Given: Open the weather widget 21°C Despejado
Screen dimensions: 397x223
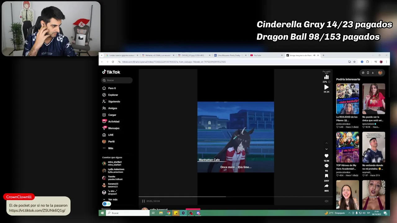Looking at the screenshot, I should click(x=334, y=213).
